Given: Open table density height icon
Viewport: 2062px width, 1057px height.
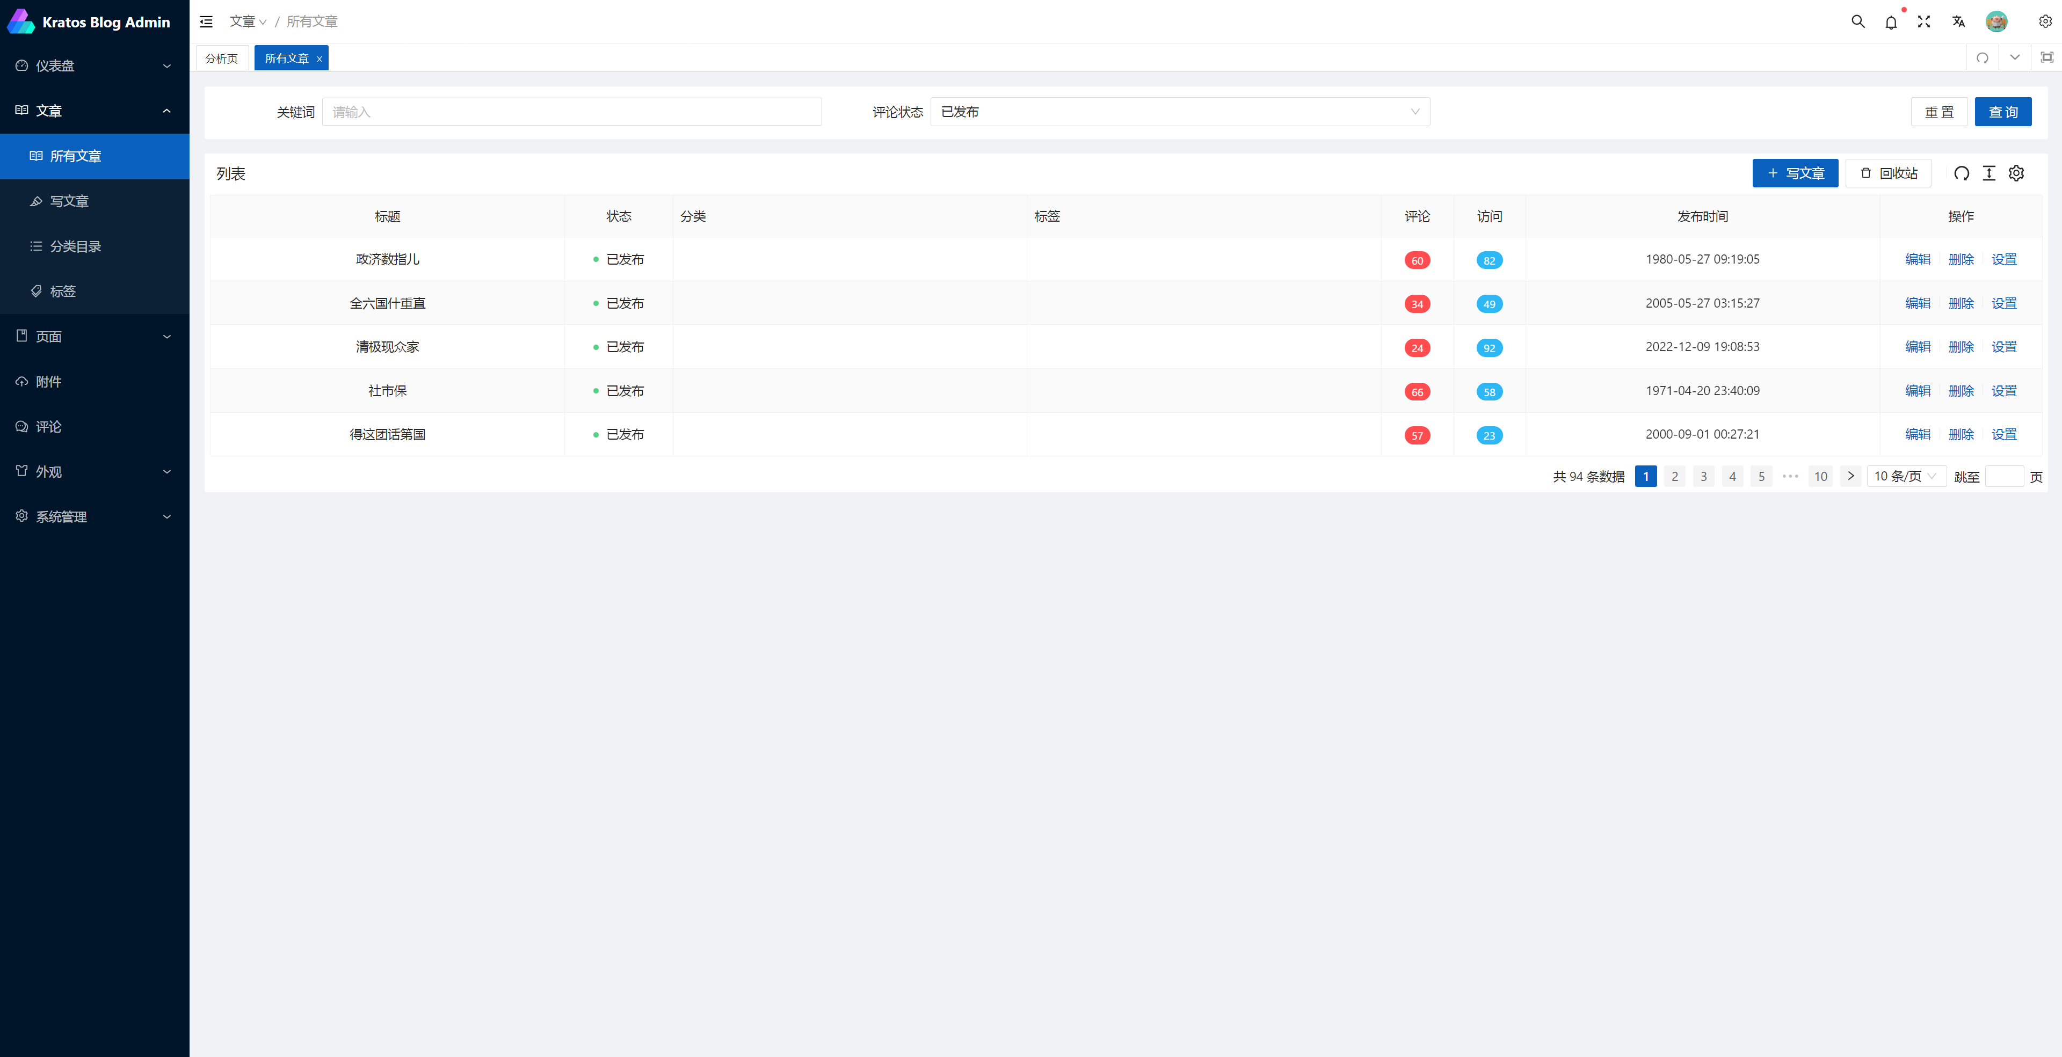Looking at the screenshot, I should (1989, 173).
